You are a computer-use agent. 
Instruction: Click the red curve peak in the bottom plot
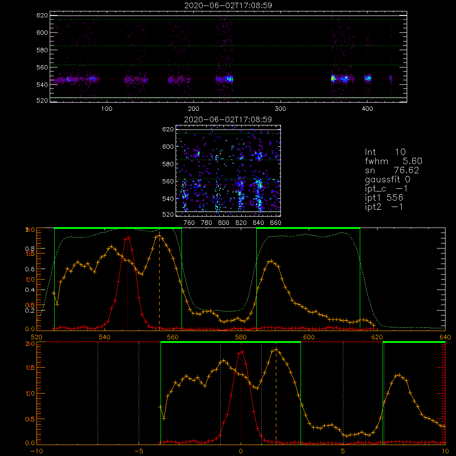tap(241, 352)
